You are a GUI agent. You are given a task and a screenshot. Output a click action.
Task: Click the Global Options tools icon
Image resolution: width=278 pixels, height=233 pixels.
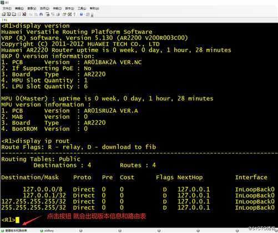(69, 14)
